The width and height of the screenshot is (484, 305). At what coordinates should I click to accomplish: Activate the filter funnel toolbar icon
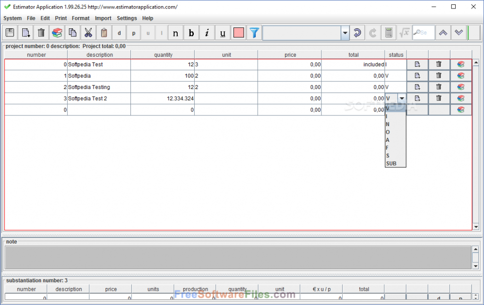254,32
